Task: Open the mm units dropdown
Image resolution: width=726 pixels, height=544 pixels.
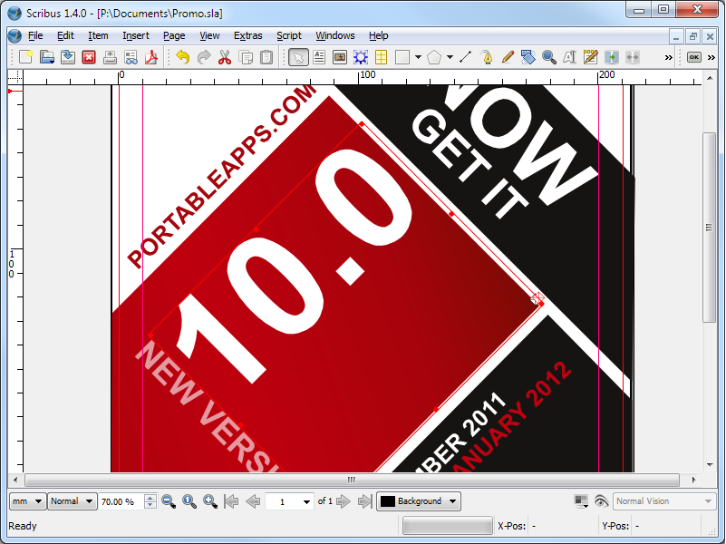Action: 28,501
